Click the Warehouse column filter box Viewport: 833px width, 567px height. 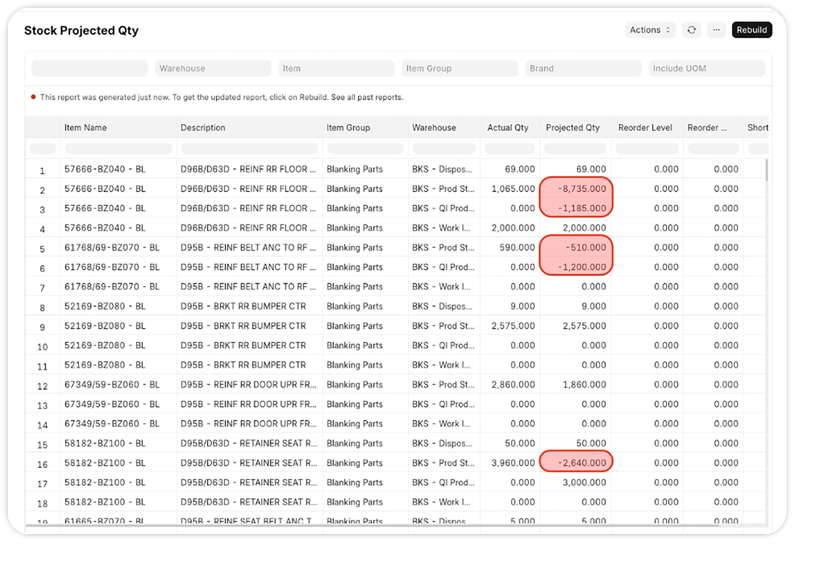(x=444, y=148)
